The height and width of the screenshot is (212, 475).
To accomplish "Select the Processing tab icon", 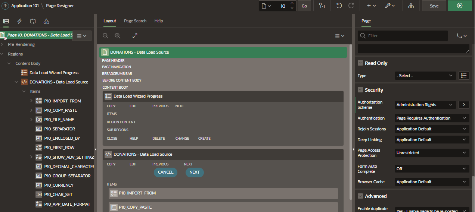I will click(33, 21).
